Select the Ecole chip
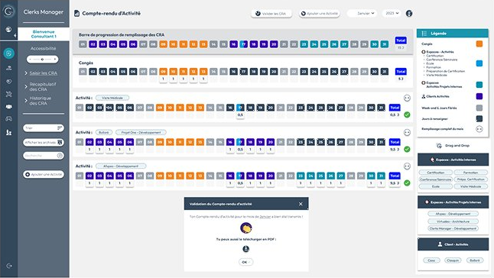Viewport: 494px width, 278px height. click(435, 186)
